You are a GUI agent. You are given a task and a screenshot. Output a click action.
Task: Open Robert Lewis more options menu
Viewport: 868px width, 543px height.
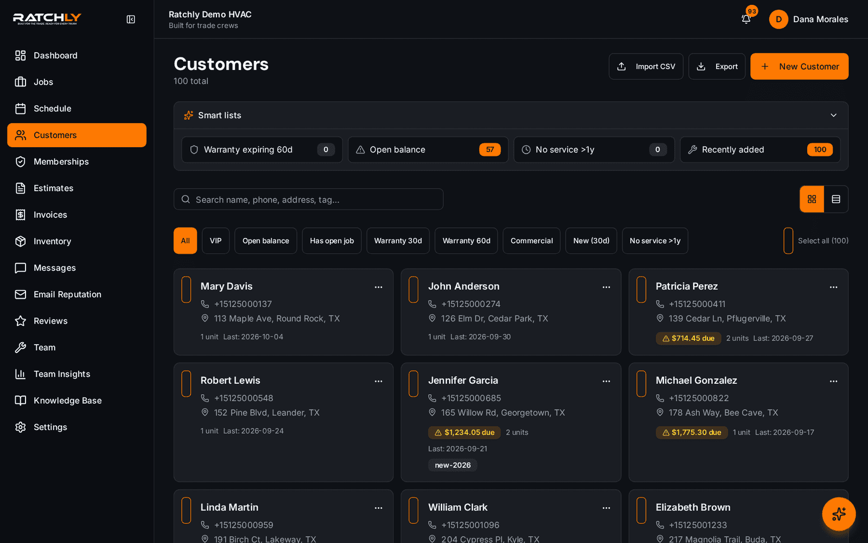tap(379, 381)
